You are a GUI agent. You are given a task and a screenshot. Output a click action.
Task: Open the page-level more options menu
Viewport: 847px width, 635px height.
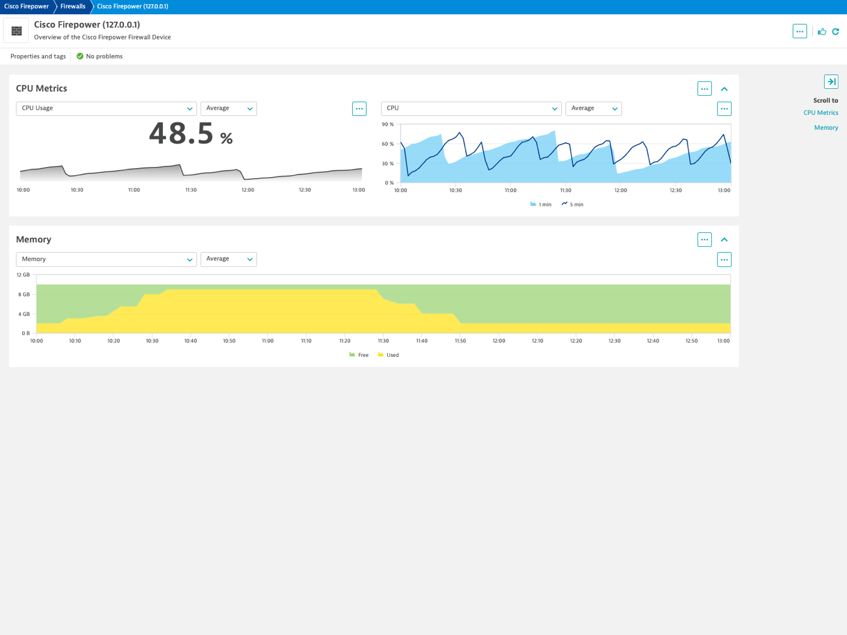799,31
